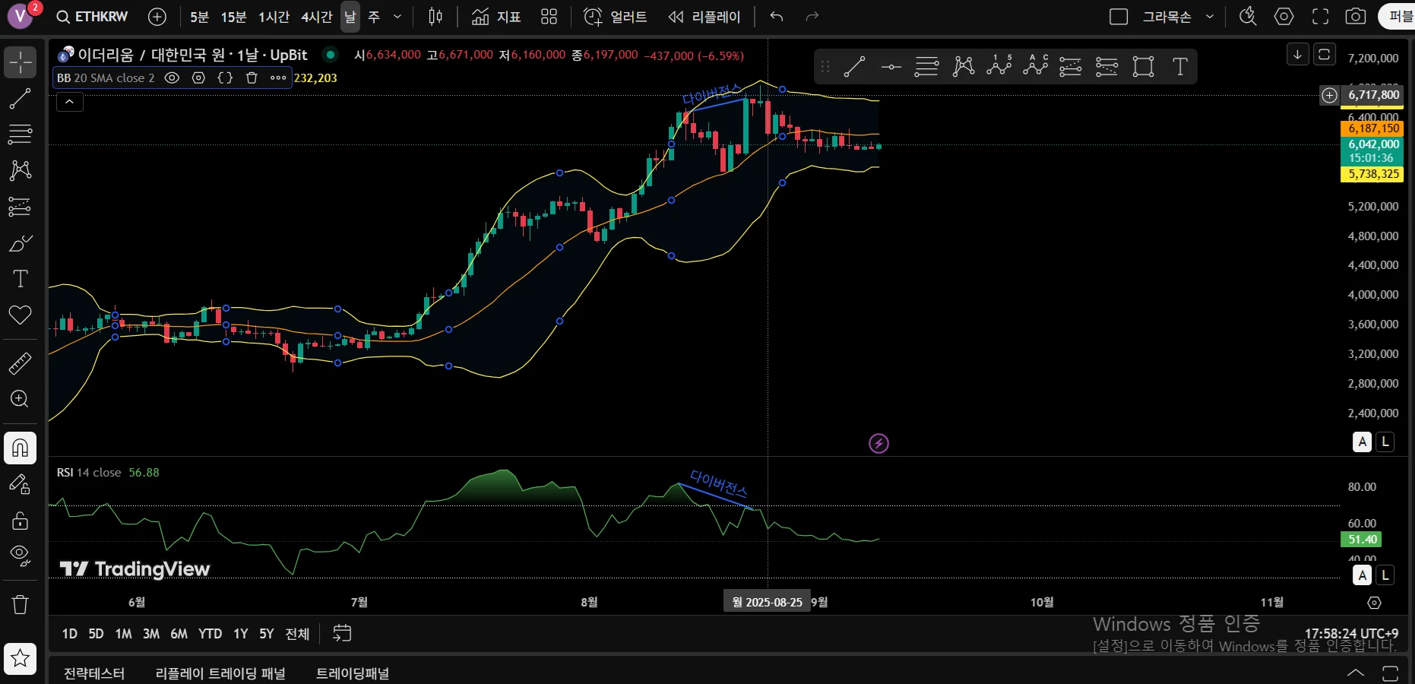The image size is (1415, 684).
Task: Switch to 트레이딩패널 tab
Action: pyautogui.click(x=353, y=673)
